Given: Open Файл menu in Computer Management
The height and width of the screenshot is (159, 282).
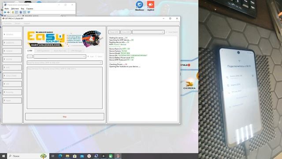Looking at the screenshot, I should tap(7, 9).
